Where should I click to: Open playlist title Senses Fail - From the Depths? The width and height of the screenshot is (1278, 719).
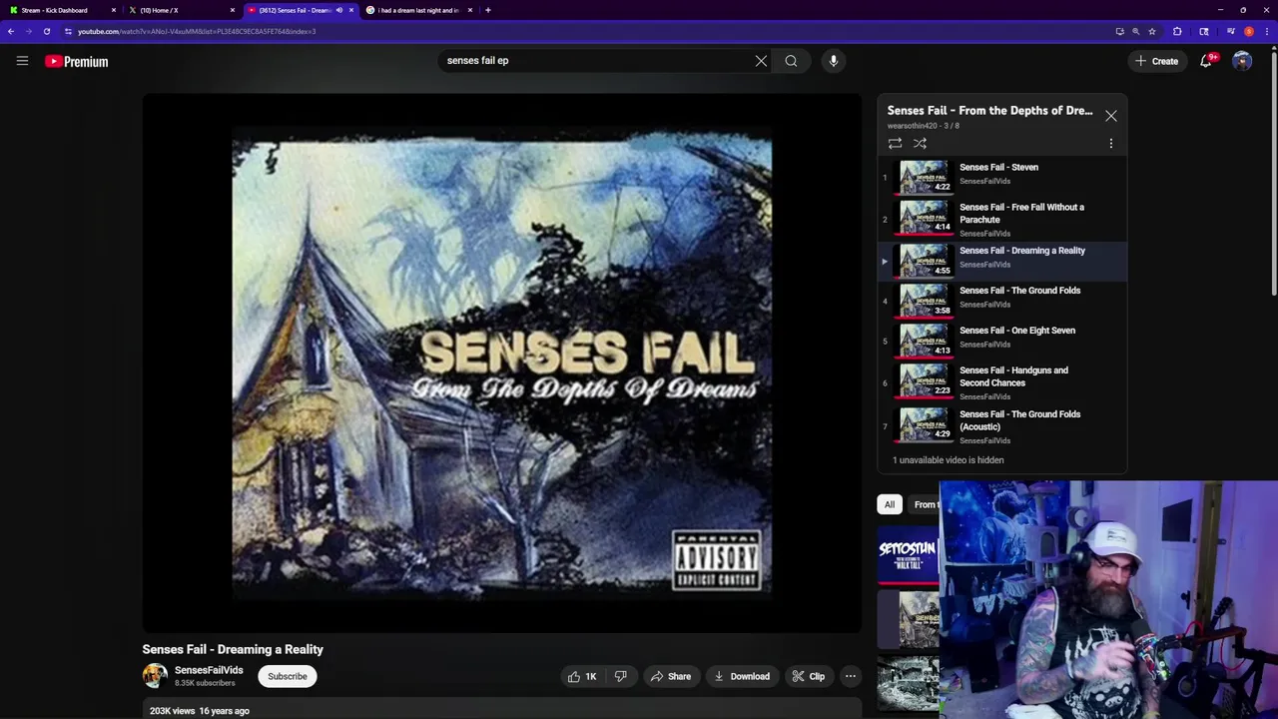point(989,111)
